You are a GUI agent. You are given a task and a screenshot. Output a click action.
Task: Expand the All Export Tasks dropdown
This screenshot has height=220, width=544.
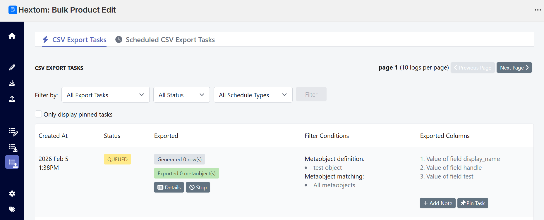click(105, 95)
